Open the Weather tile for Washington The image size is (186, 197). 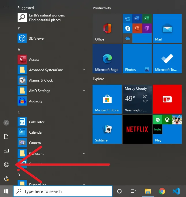click(137, 99)
